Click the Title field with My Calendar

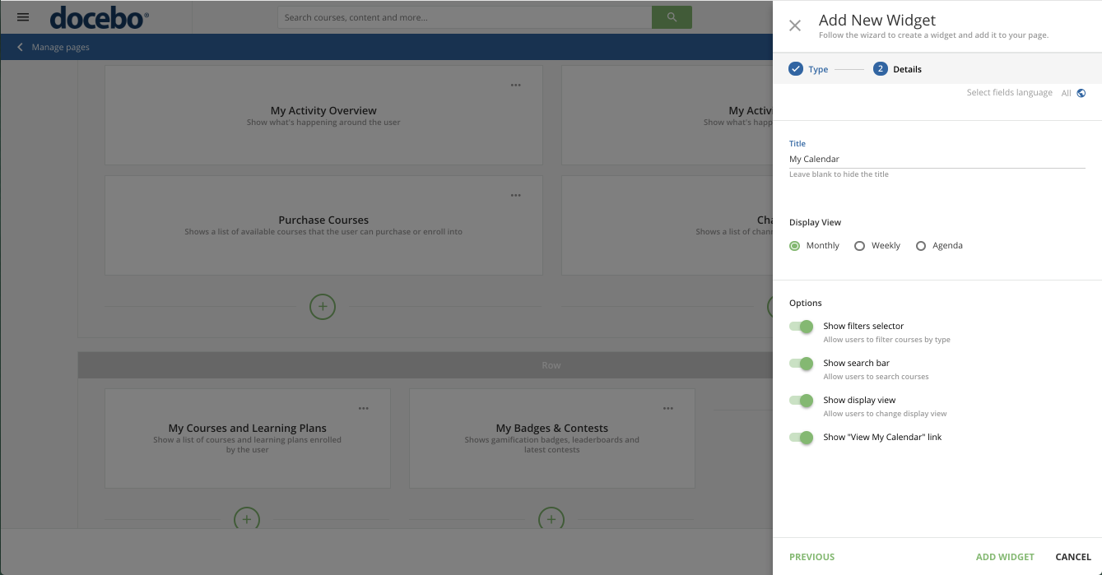coord(937,160)
